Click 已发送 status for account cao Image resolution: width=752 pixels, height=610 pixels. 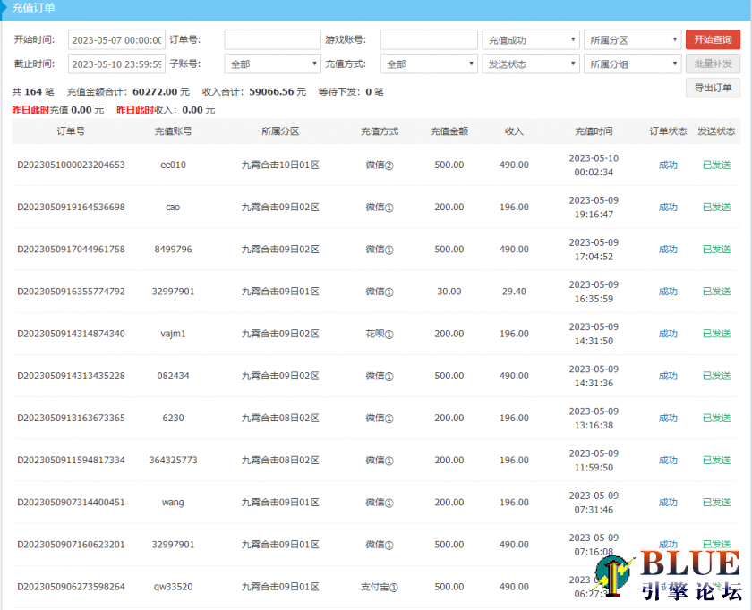pyautogui.click(x=716, y=208)
